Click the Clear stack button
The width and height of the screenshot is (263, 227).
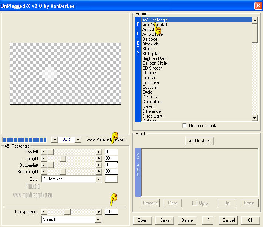[172, 203]
